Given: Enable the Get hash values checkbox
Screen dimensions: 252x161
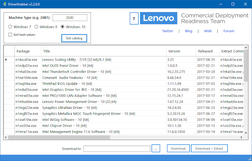Looking at the screenshot, I should [x=10, y=35].
